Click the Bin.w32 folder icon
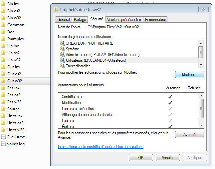Image resolution: width=215 pixels, height=169 pixels. [3, 18]
